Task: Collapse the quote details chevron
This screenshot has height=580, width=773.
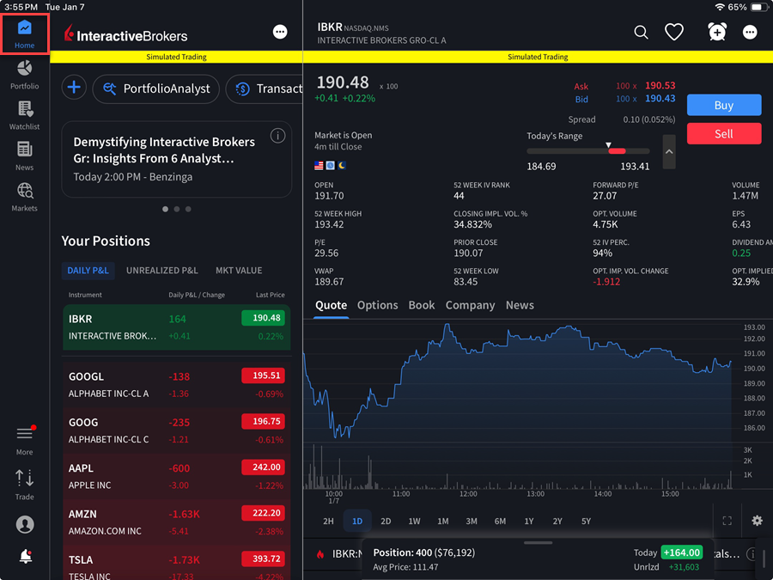Action: [x=669, y=152]
